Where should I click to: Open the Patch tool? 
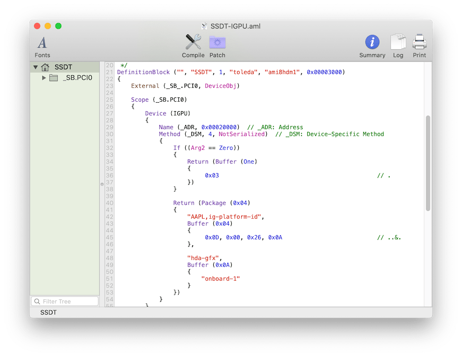(217, 47)
